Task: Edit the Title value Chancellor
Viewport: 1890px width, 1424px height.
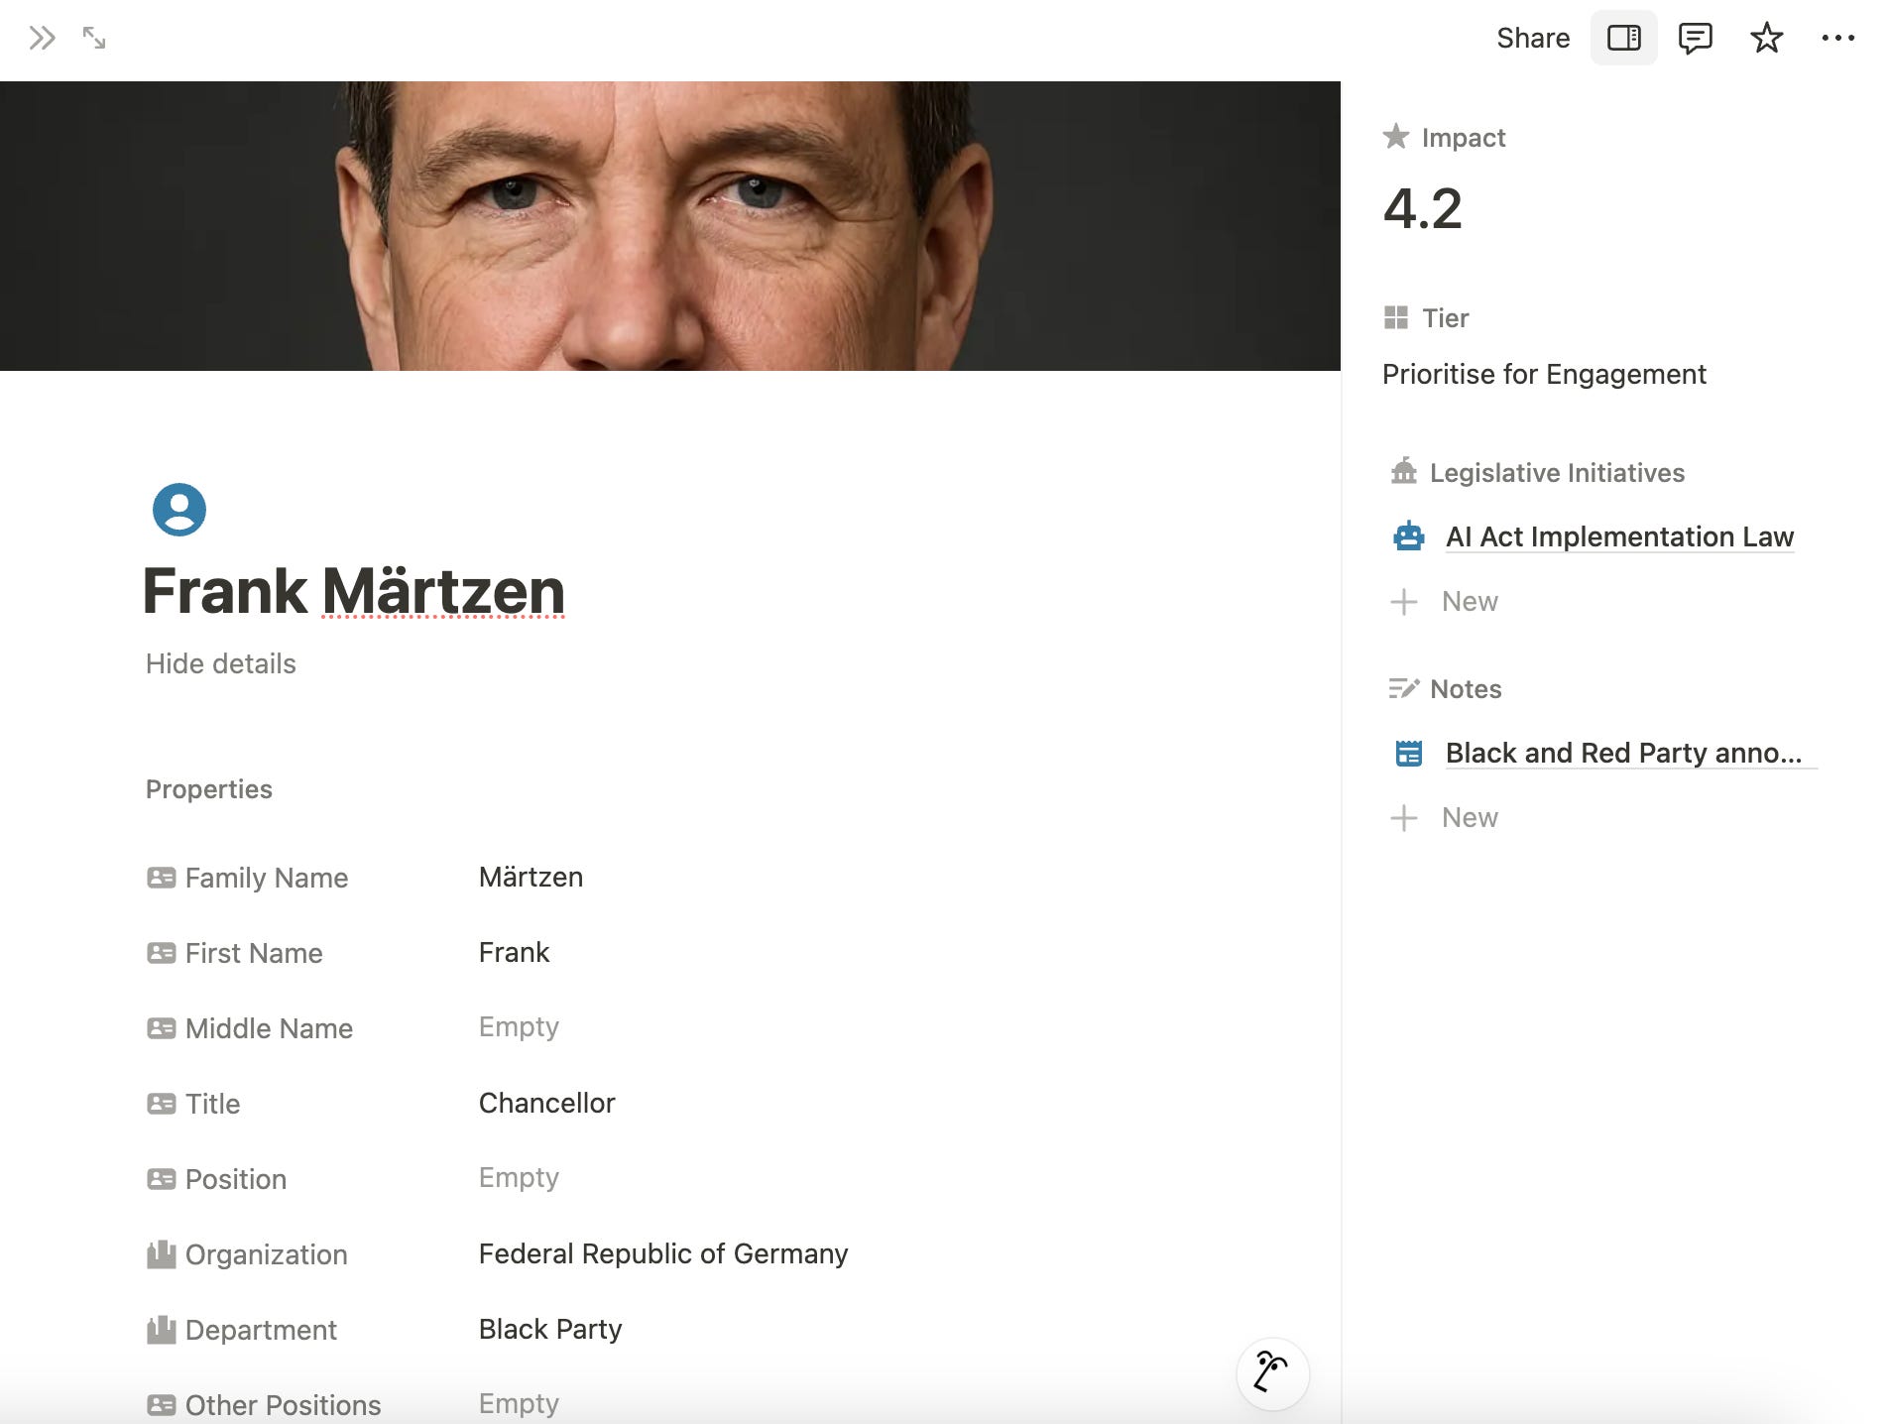Action: click(546, 1103)
